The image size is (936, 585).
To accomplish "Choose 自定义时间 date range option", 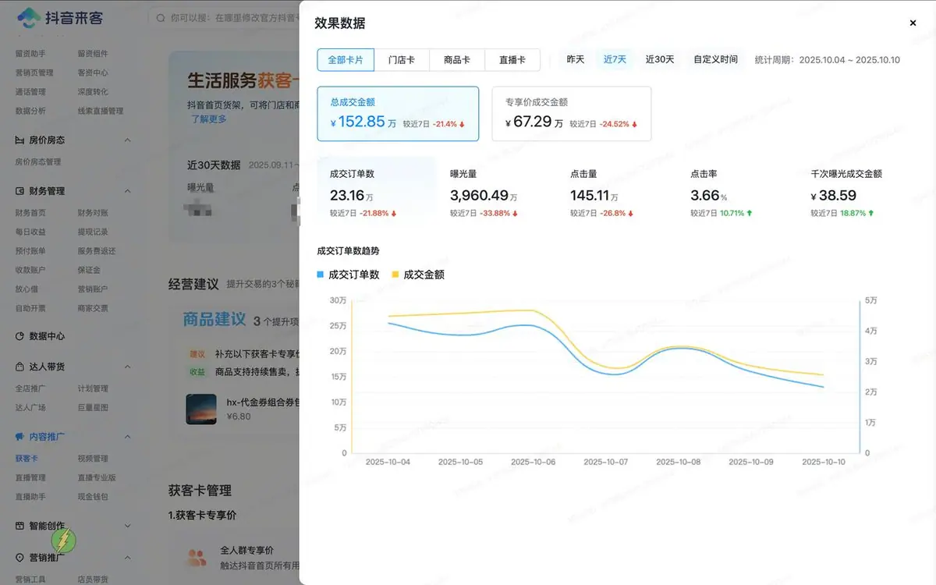I will tap(715, 59).
